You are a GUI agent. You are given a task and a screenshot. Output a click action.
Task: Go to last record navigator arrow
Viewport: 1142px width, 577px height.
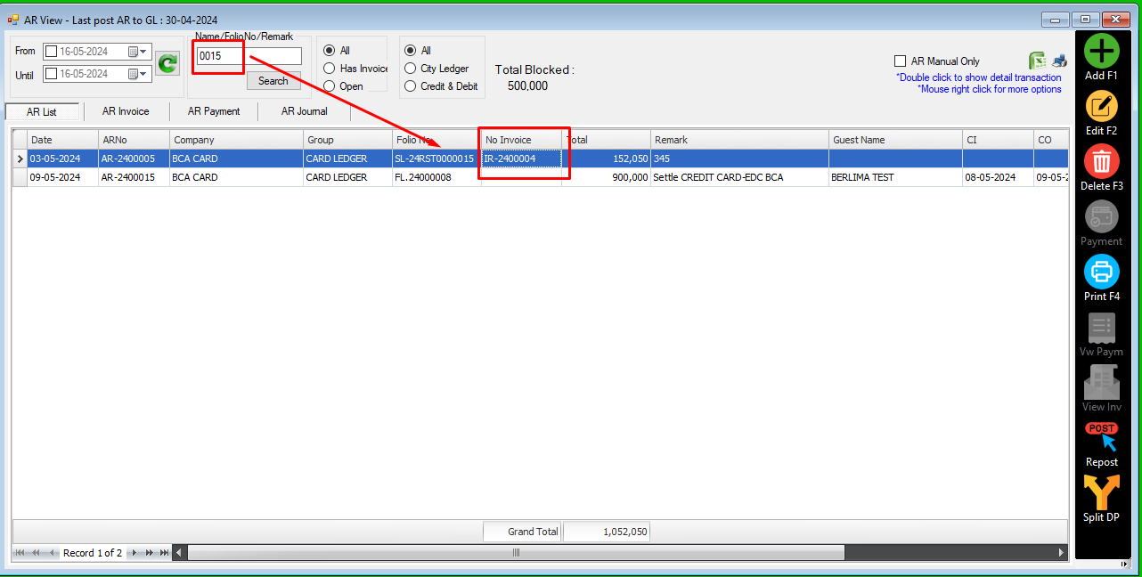pyautogui.click(x=164, y=553)
